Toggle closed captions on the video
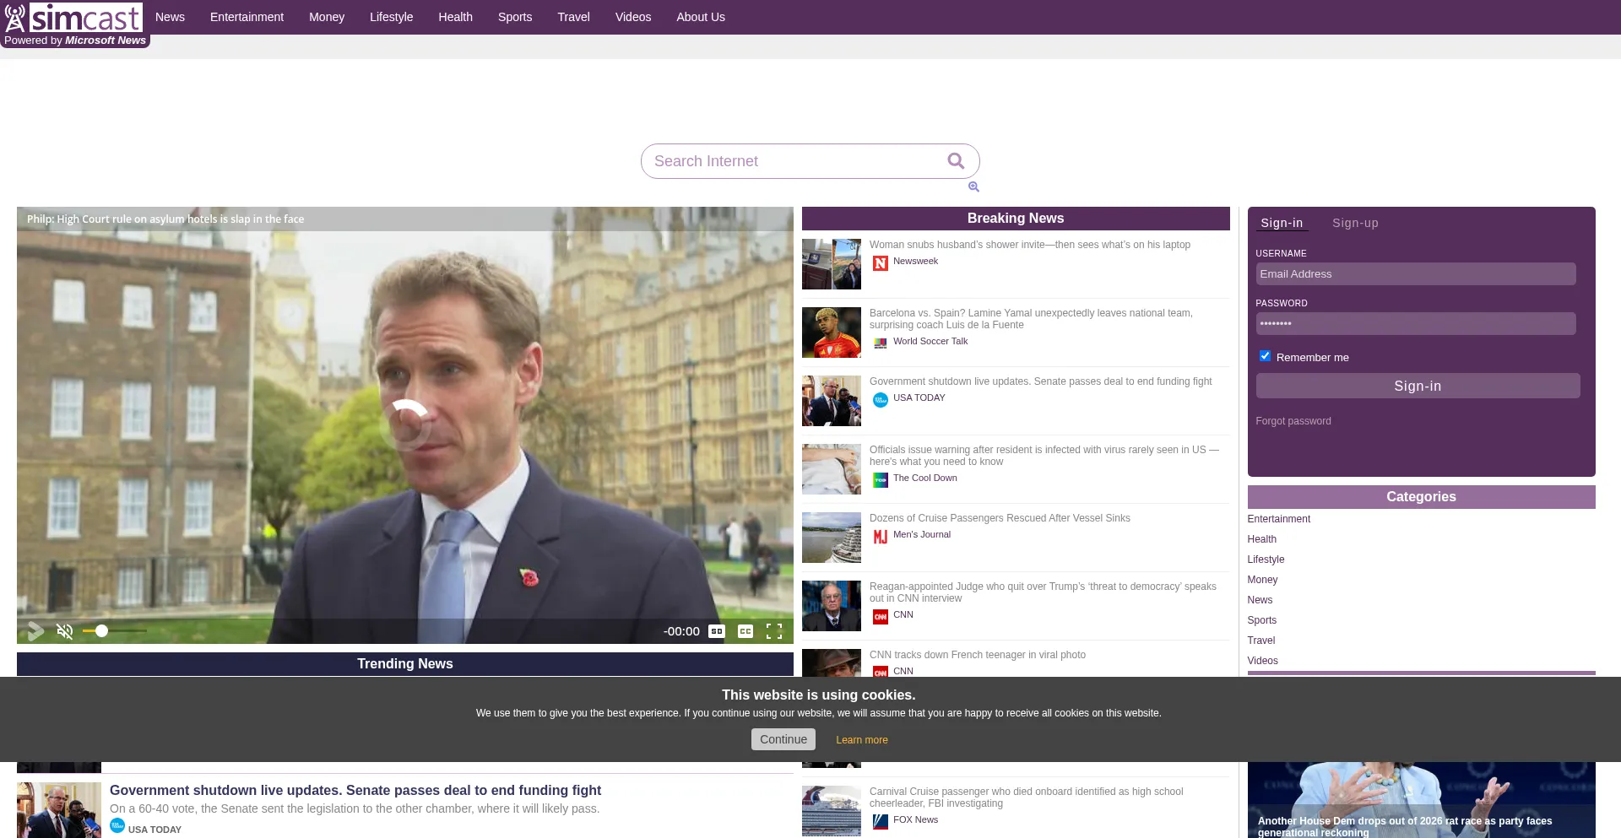 [745, 631]
